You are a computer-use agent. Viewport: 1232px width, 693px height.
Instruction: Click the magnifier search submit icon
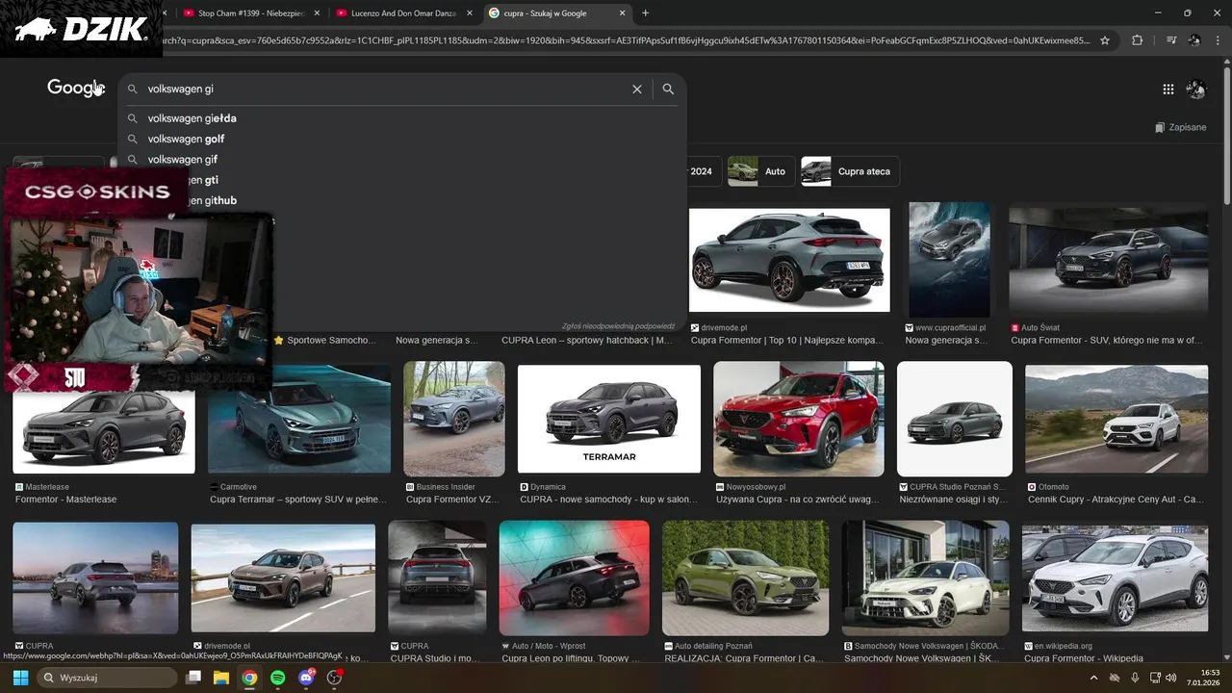[668, 89]
